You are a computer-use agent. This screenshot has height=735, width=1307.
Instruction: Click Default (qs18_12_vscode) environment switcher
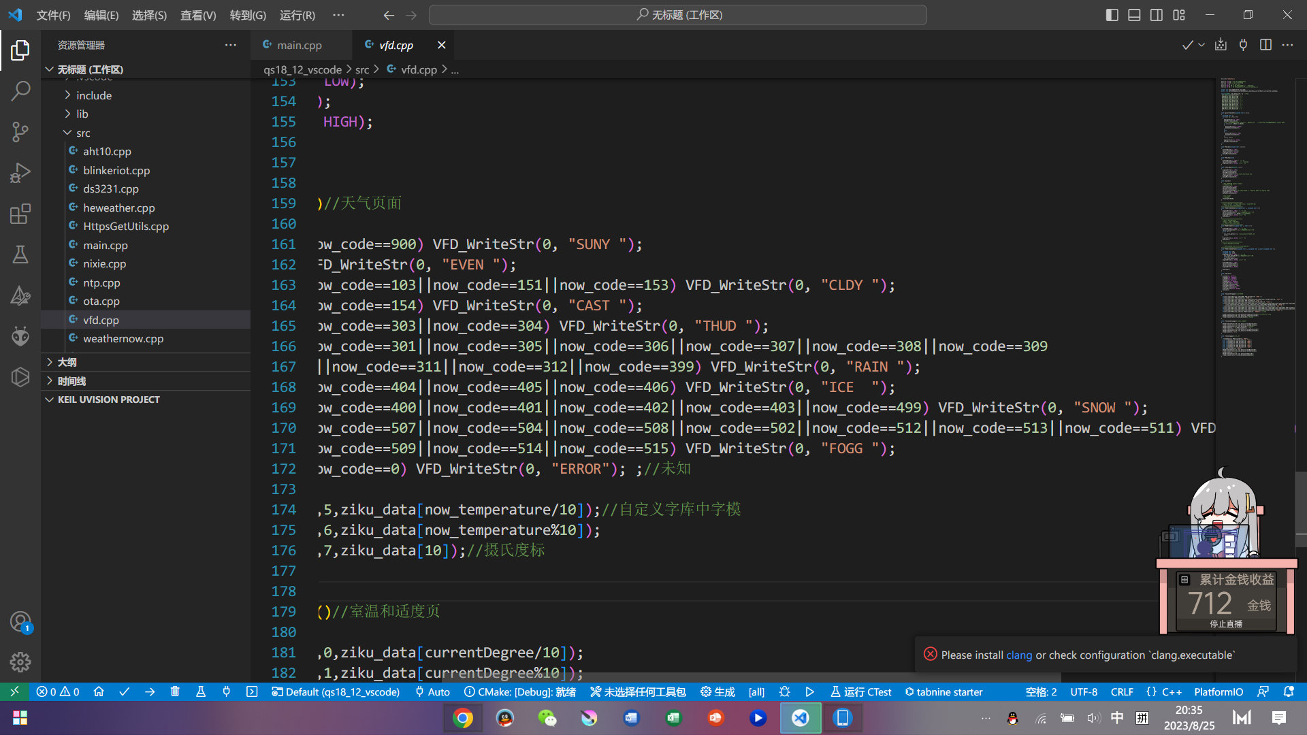[x=336, y=691]
